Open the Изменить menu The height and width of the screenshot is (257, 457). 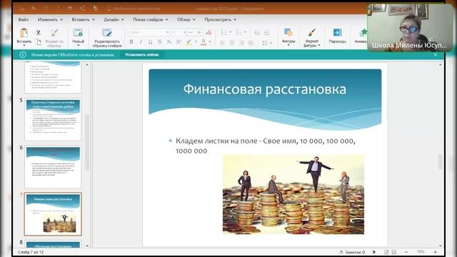[x=50, y=19]
